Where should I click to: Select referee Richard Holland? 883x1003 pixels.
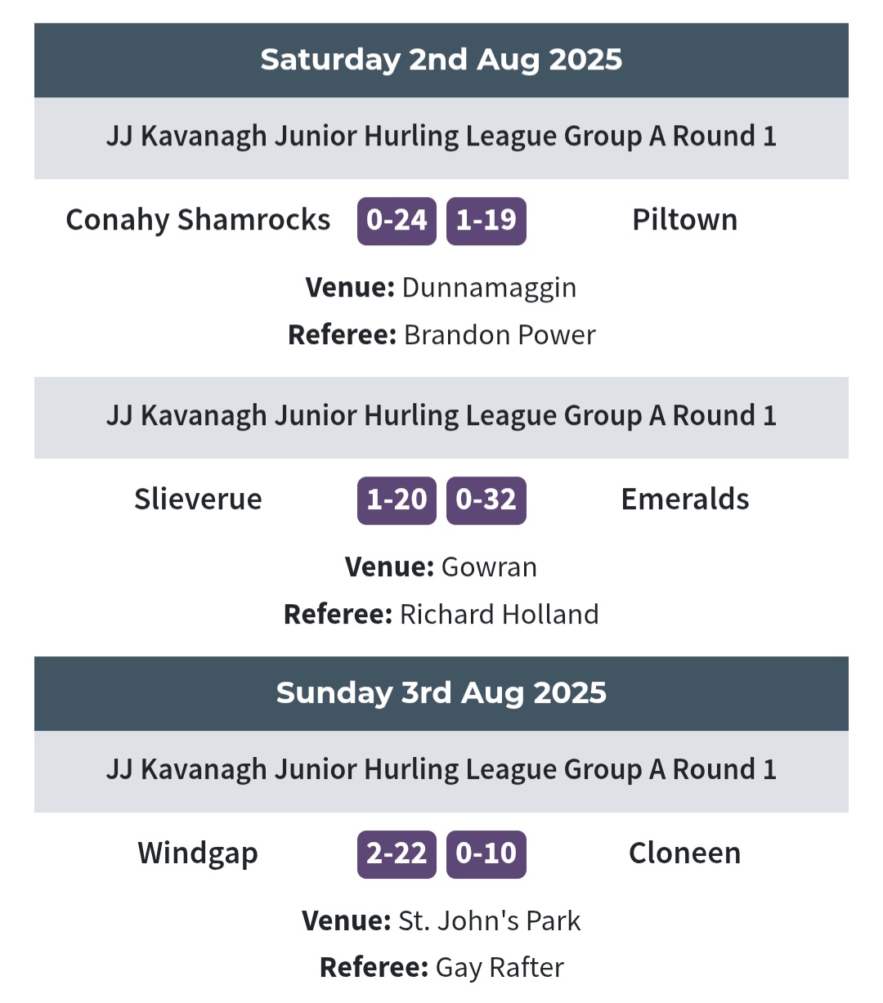(441, 615)
